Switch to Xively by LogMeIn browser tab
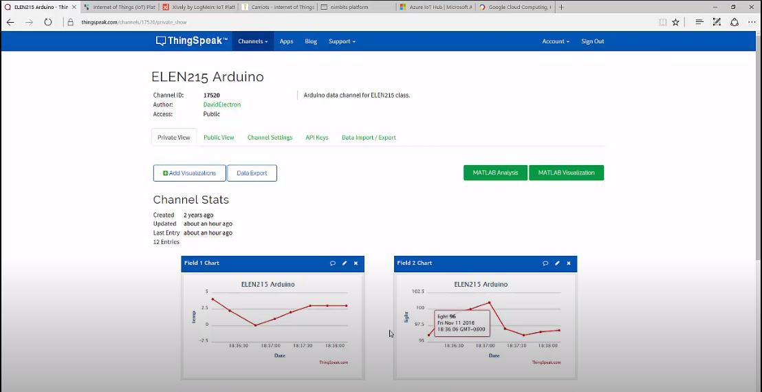 (198, 8)
